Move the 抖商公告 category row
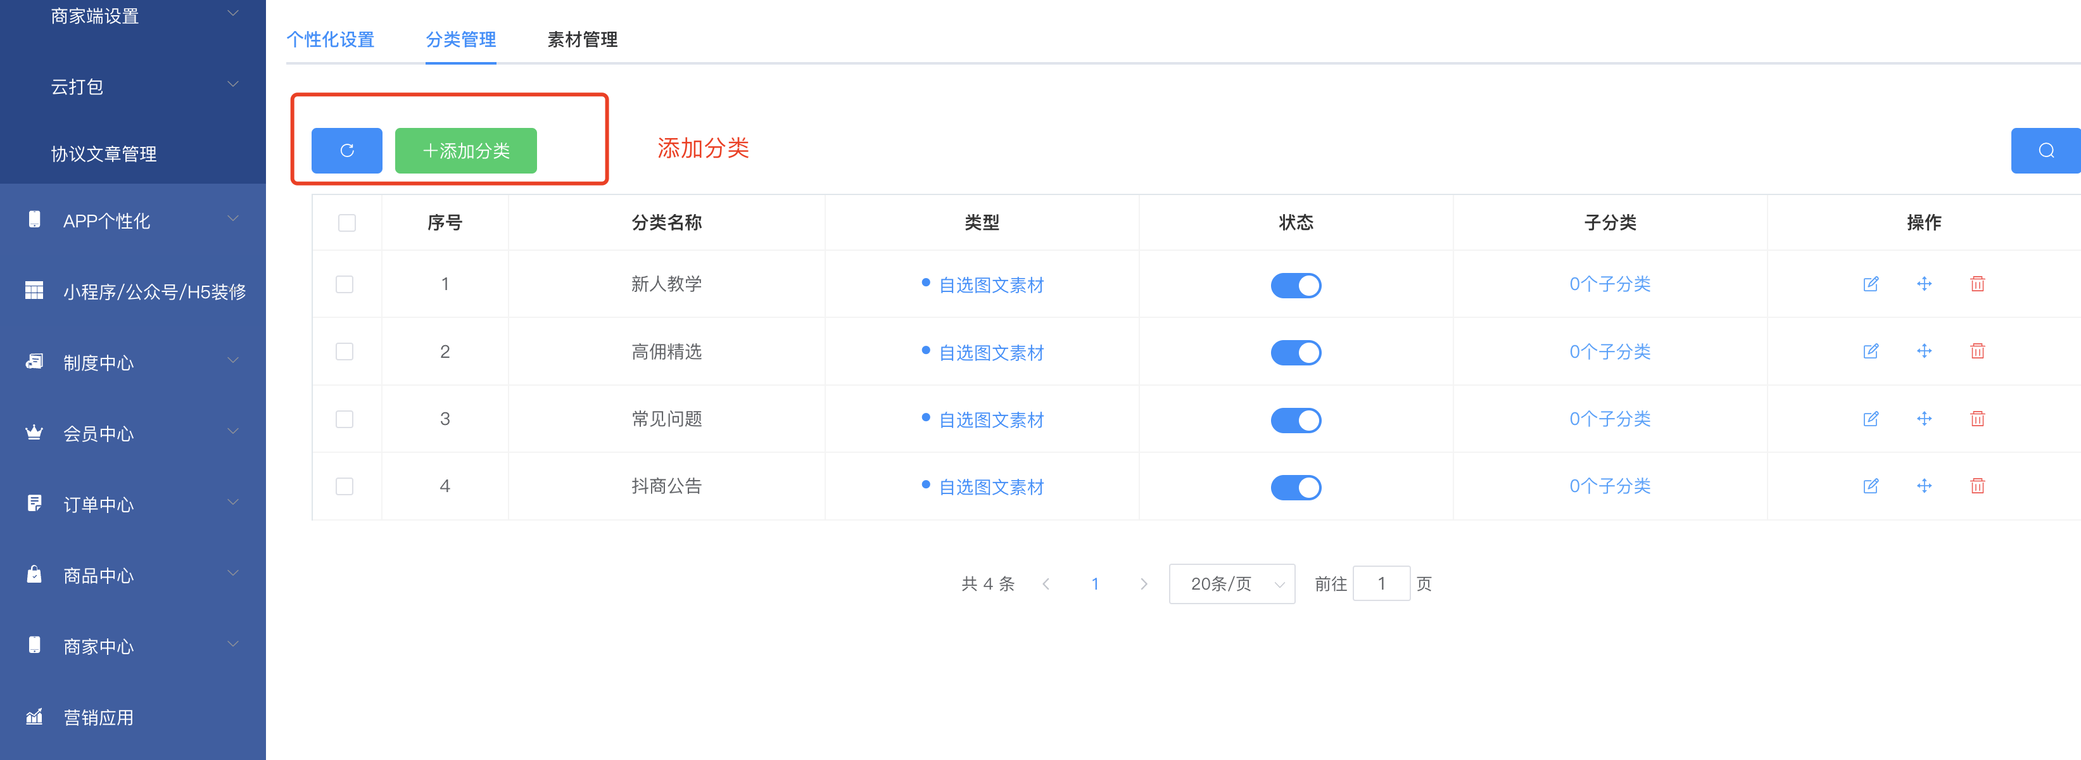 (1923, 485)
